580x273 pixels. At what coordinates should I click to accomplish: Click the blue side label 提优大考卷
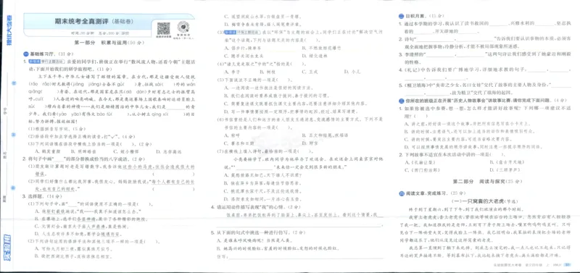[9, 31]
